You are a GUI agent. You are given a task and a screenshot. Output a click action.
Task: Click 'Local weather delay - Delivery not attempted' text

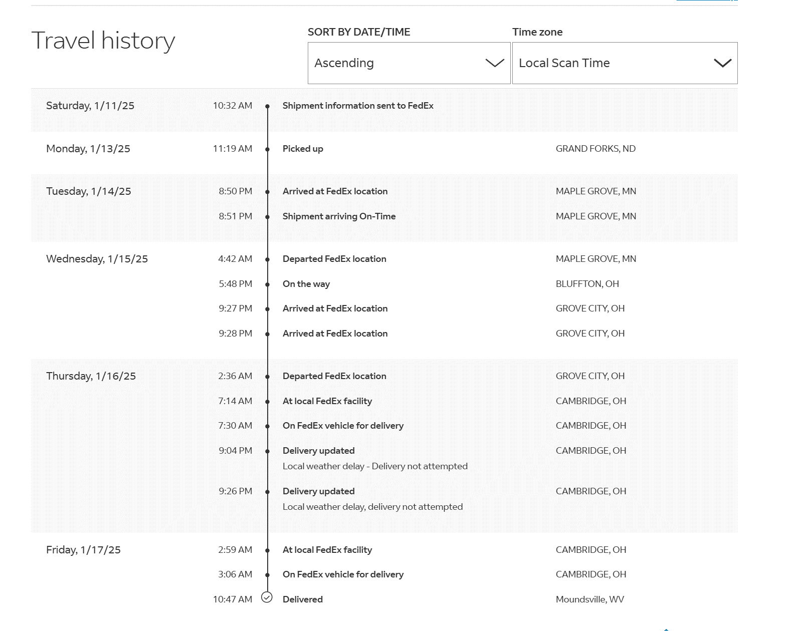[375, 466]
